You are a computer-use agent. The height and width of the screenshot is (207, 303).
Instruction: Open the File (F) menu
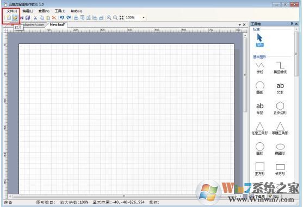click(x=12, y=11)
